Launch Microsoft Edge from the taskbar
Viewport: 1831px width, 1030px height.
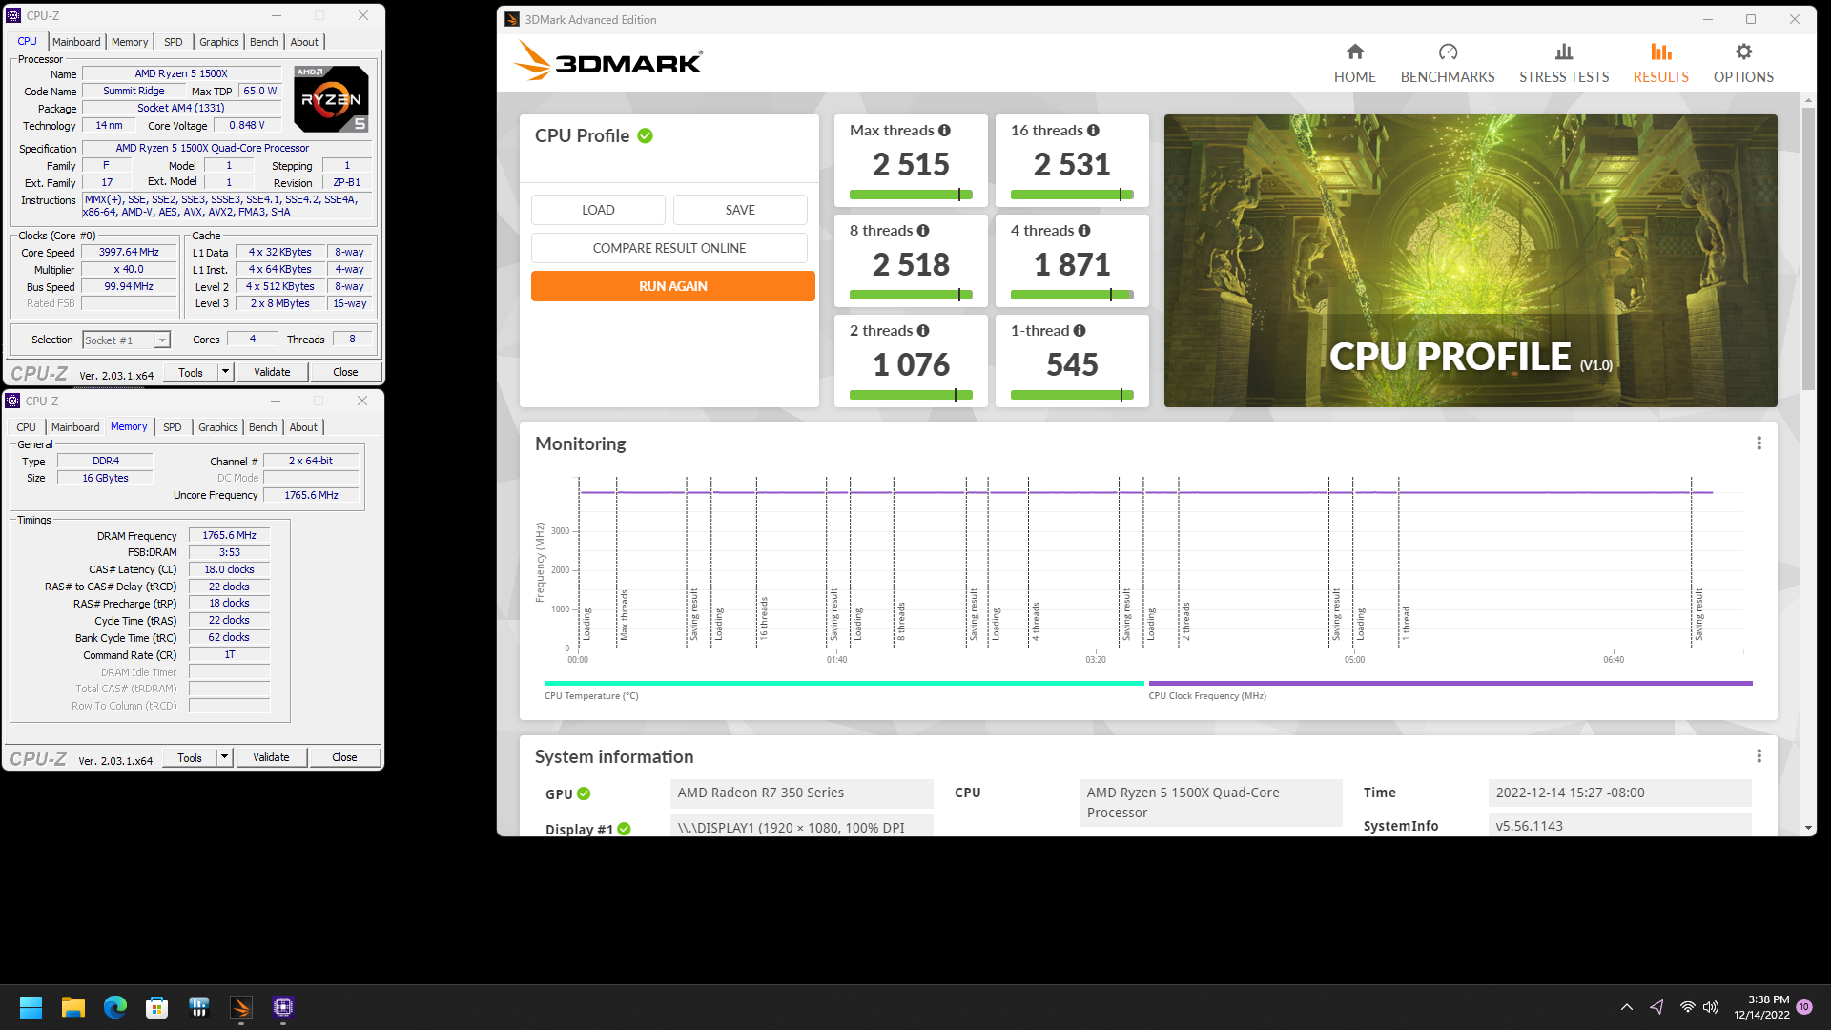[114, 1007]
